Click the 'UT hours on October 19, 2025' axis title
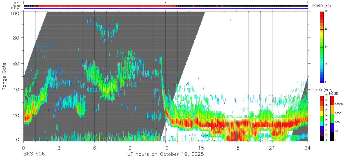Image resolution: width=346 pixels, height=160 pixels. (165, 154)
